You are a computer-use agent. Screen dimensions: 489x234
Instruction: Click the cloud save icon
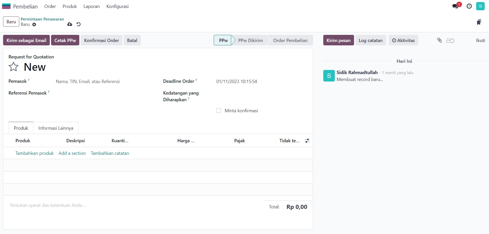(x=70, y=24)
